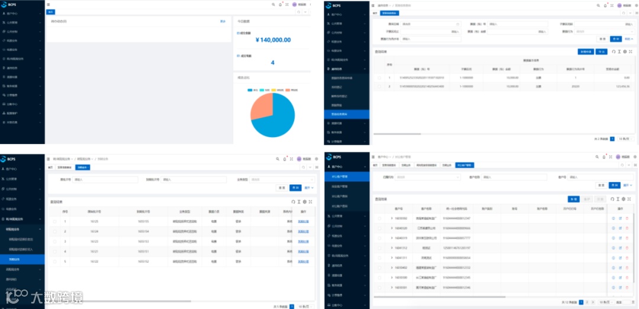639x309 pixels.
Task: Open settings gear above the 16125 results table
Action: [x=305, y=201]
